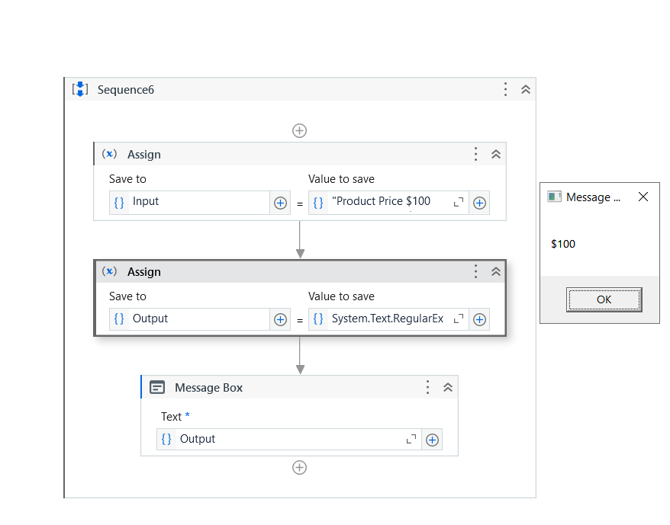Click plus button beside Message Box text
670x525 pixels.
tap(432, 440)
